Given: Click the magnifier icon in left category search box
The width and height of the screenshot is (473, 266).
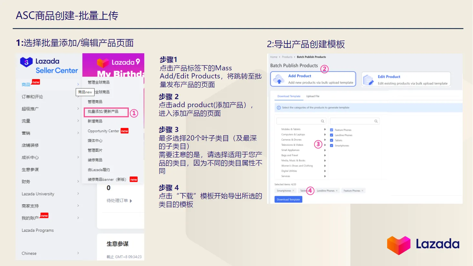Looking at the screenshot, I should tap(322, 121).
